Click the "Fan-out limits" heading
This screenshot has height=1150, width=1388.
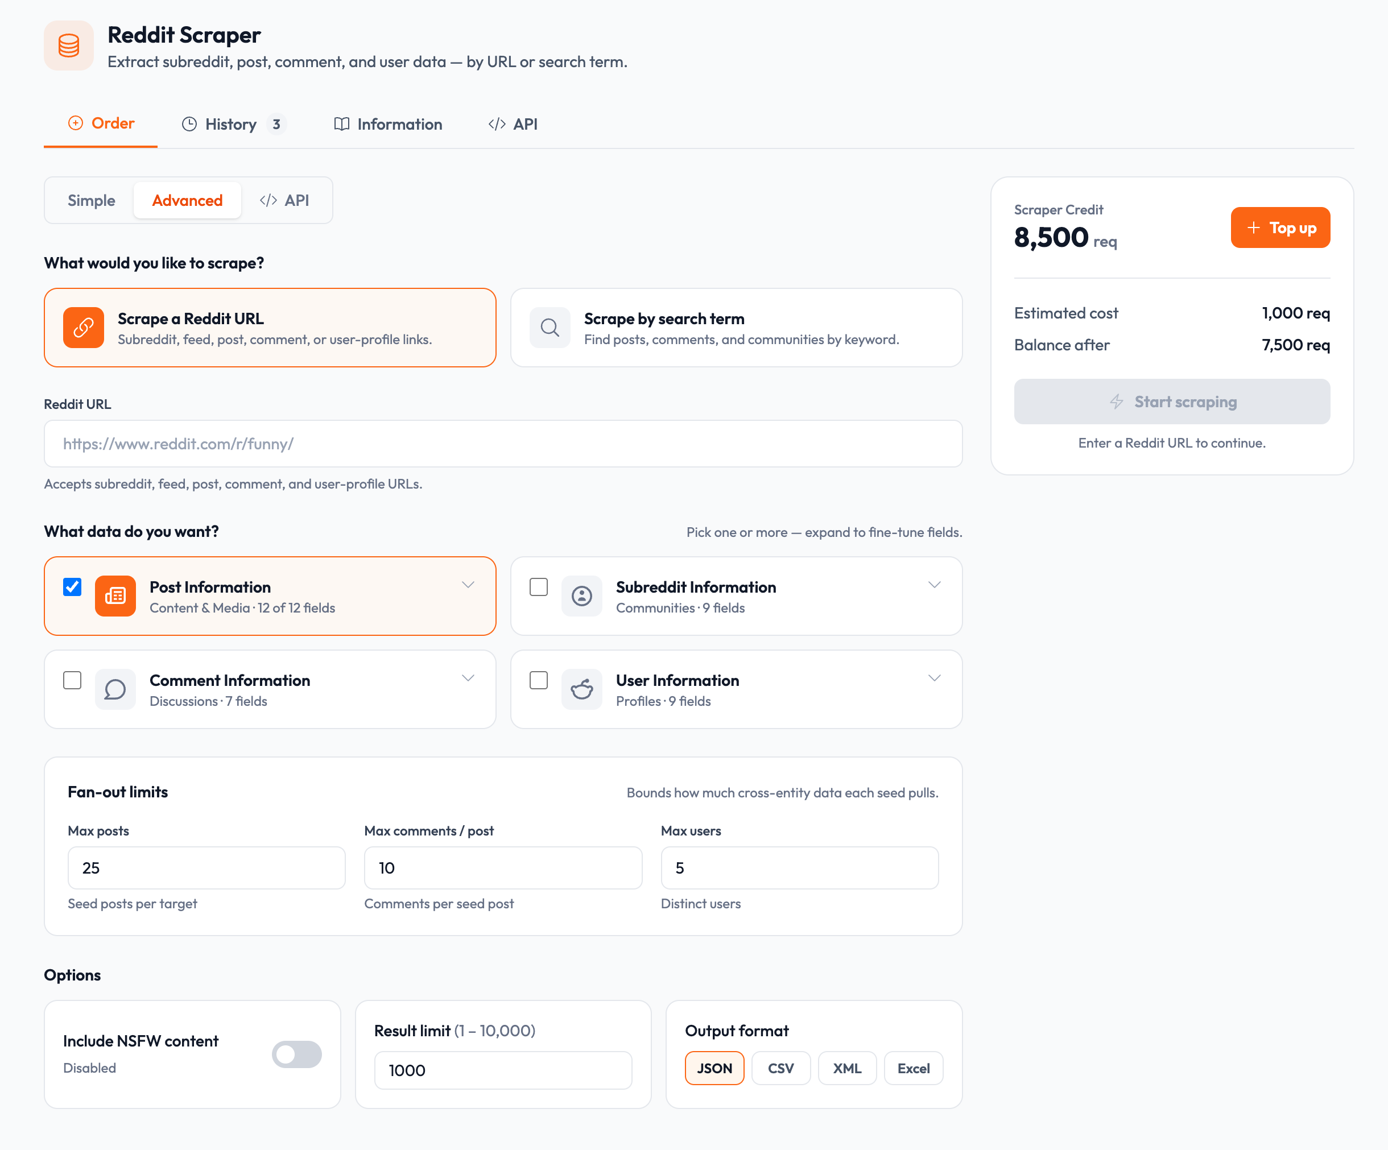pyautogui.click(x=118, y=792)
